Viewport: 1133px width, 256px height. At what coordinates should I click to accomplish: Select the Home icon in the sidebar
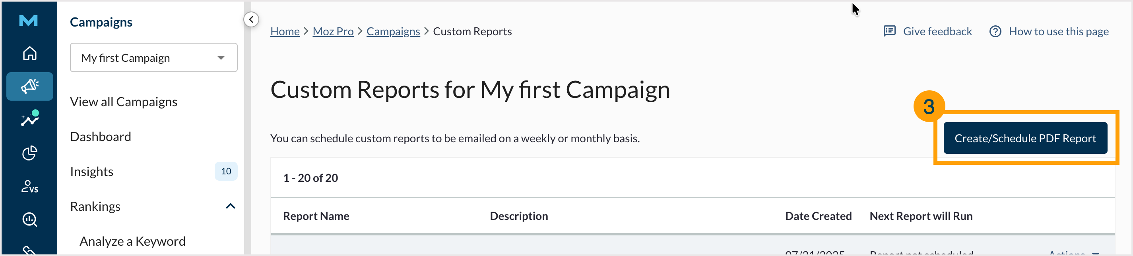(x=29, y=53)
